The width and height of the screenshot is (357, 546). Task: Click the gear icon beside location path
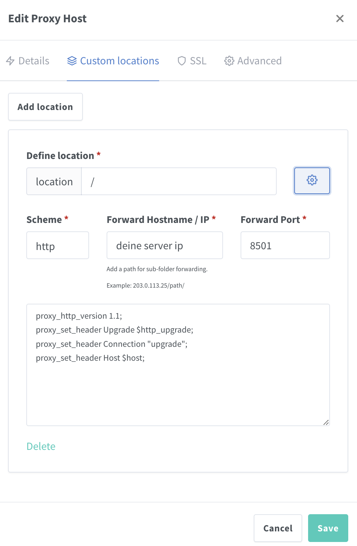(312, 181)
